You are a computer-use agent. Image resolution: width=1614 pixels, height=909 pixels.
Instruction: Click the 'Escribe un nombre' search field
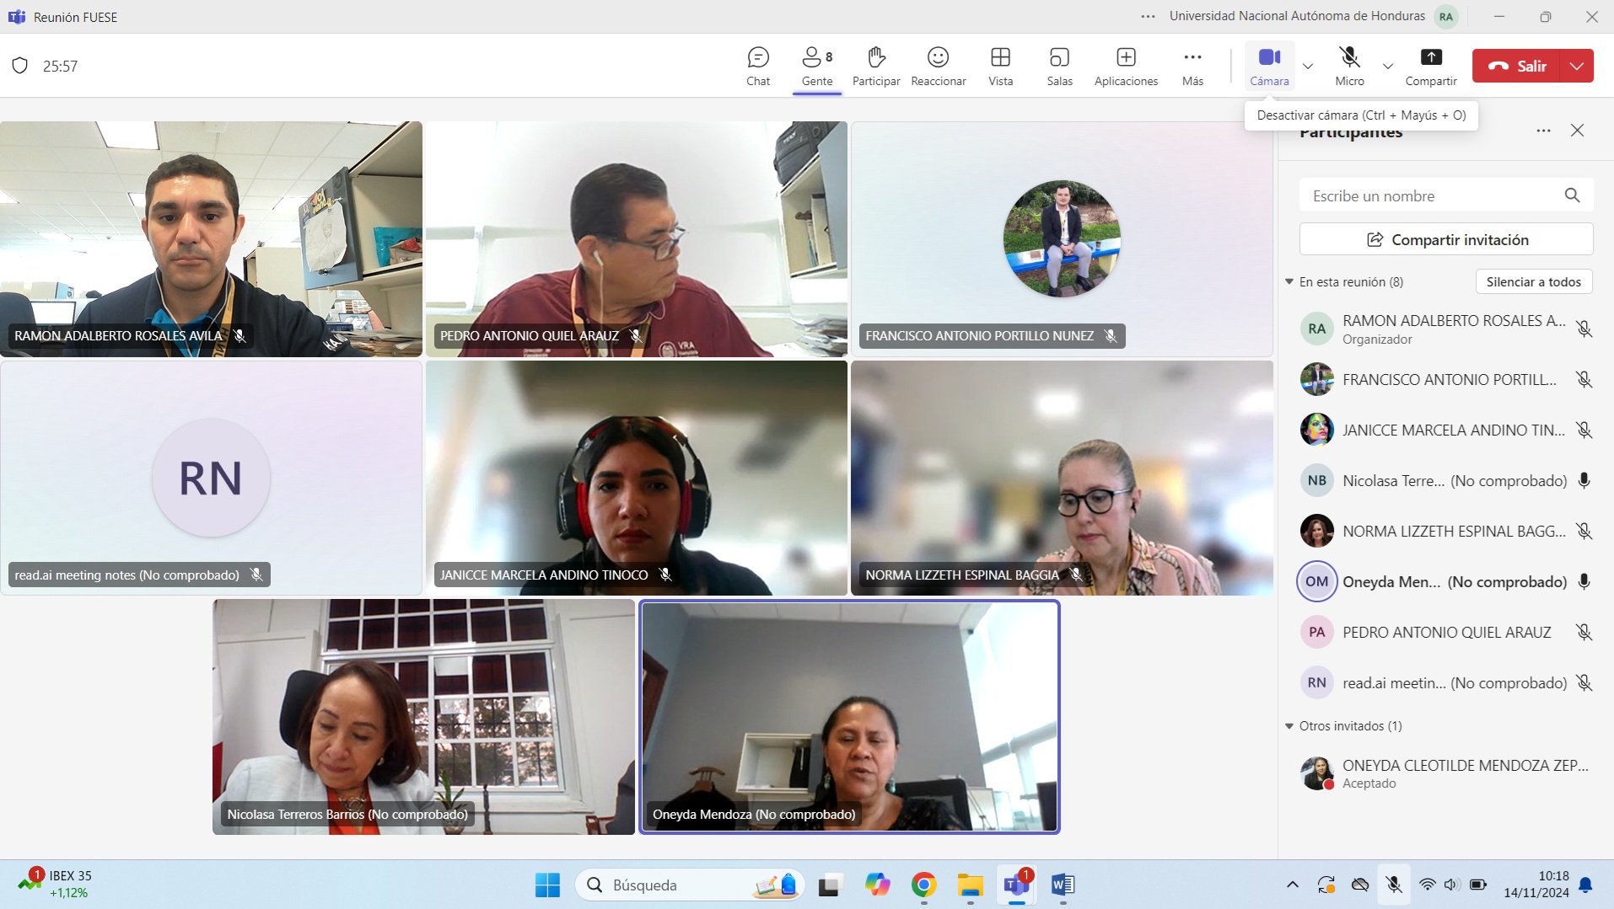(x=1432, y=195)
